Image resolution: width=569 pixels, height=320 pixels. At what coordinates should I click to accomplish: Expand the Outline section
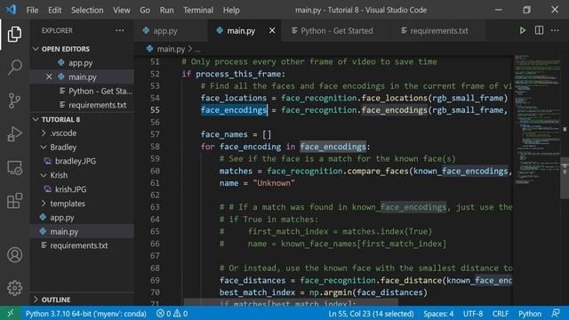[36, 300]
